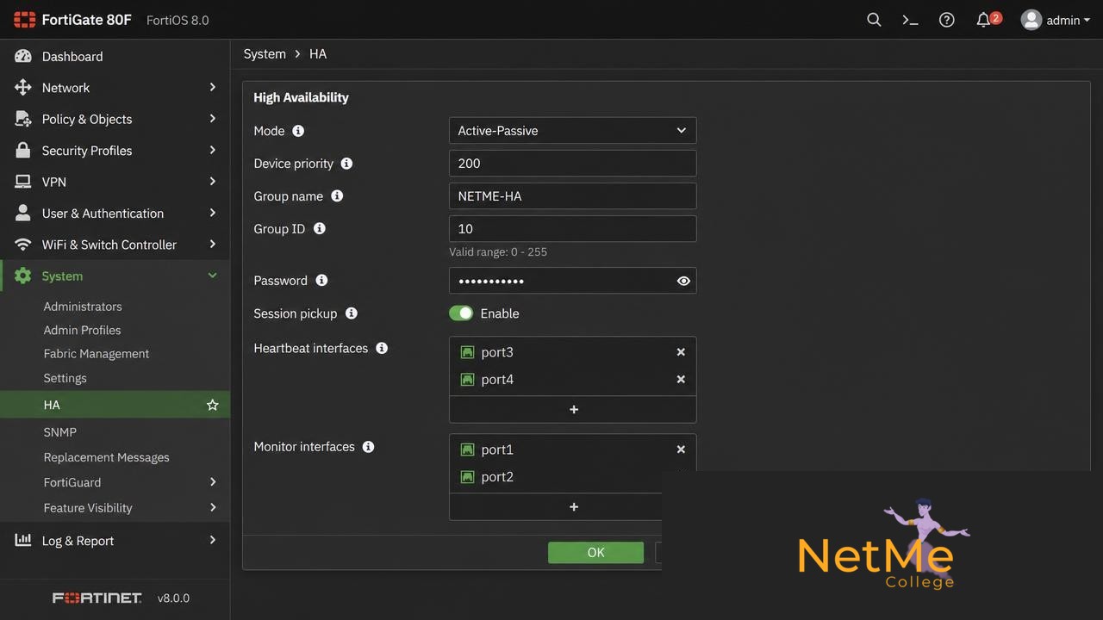Click the Mode info icon
The image size is (1103, 620).
[298, 131]
